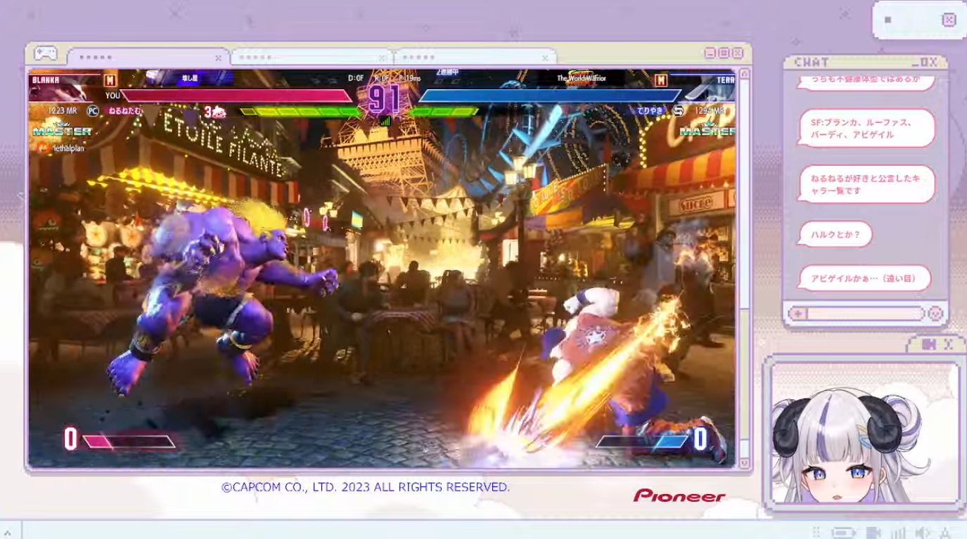Click the BLANKA character name label

(x=45, y=80)
